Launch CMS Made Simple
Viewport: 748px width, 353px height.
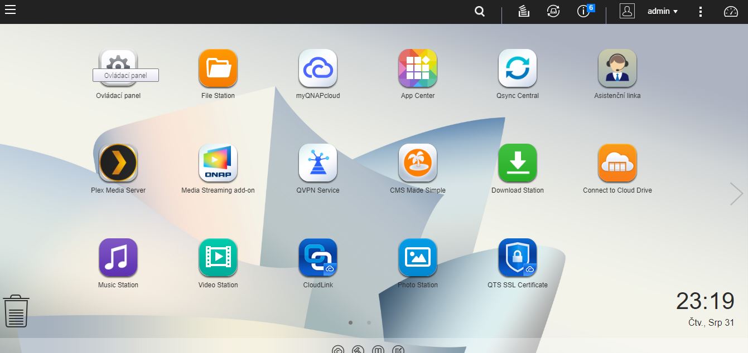pyautogui.click(x=418, y=163)
